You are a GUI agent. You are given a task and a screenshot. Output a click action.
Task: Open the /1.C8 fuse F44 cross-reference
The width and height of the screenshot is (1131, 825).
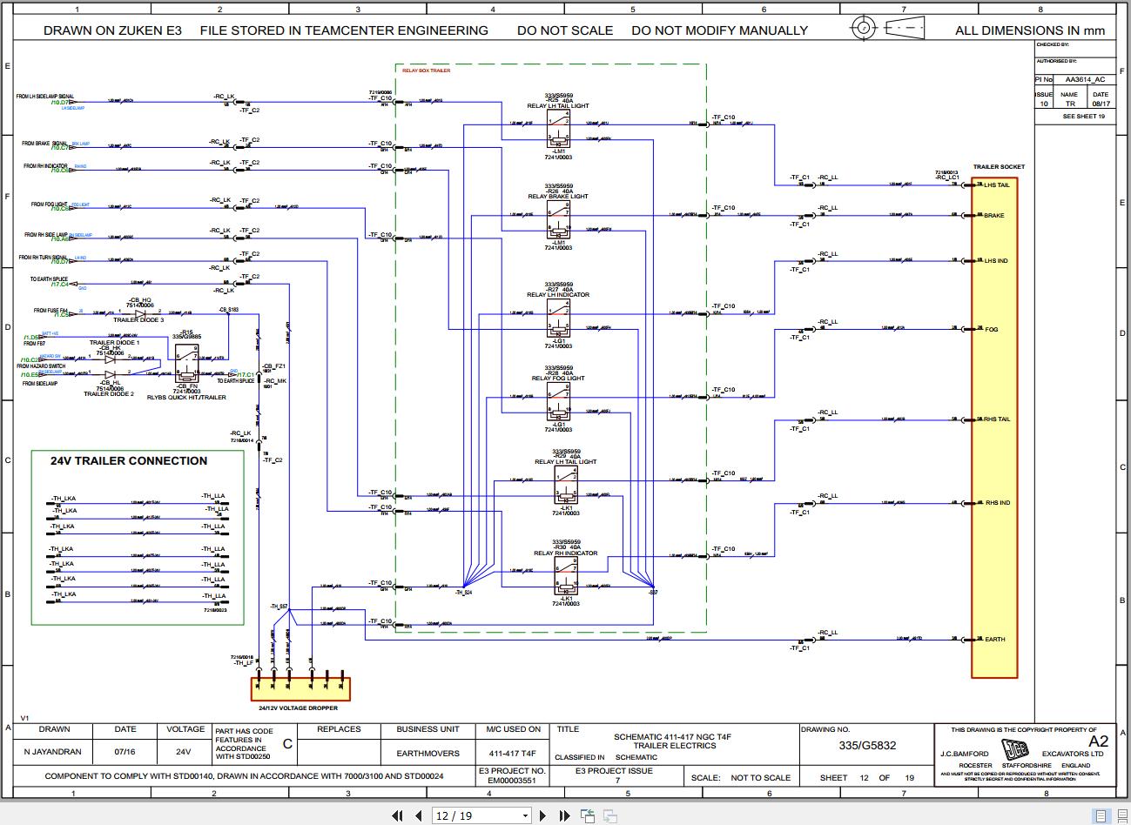[x=61, y=312]
